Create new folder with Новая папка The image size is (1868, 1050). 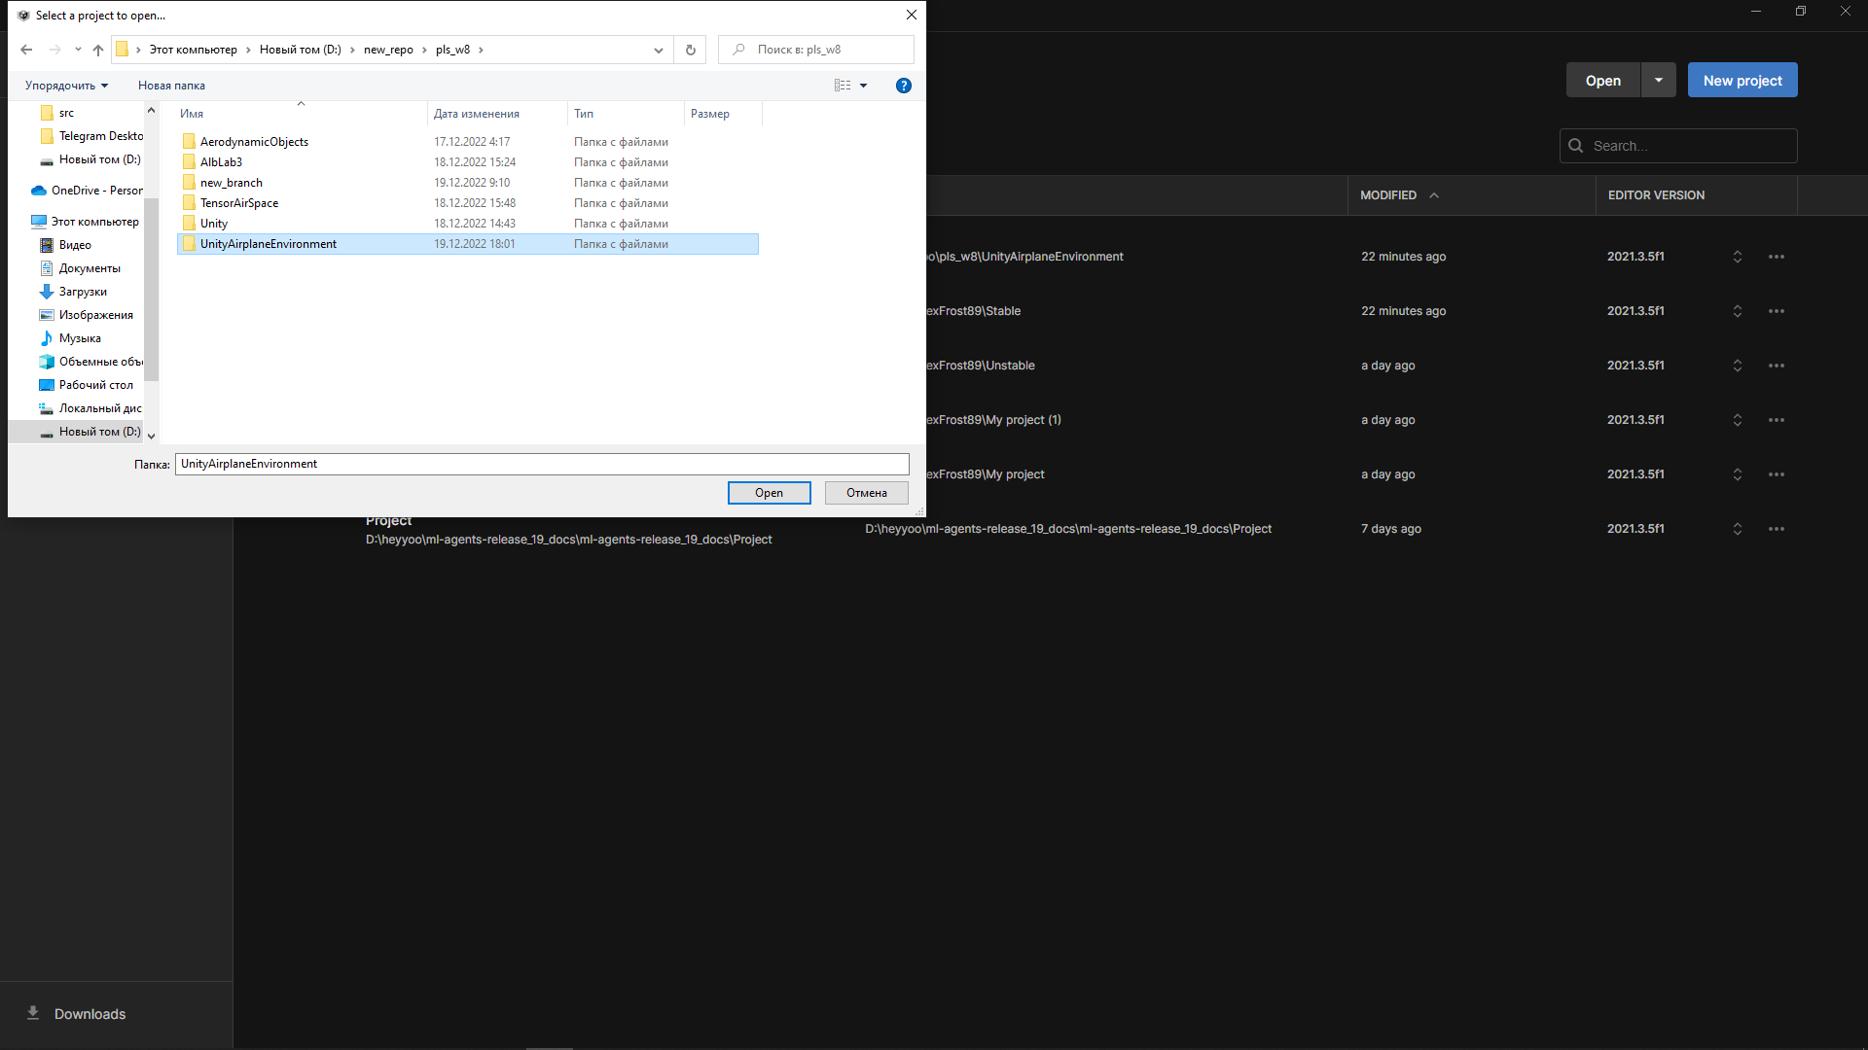point(171,86)
